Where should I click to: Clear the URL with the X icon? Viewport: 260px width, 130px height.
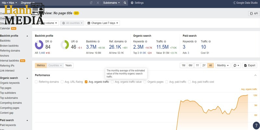pos(98,3)
